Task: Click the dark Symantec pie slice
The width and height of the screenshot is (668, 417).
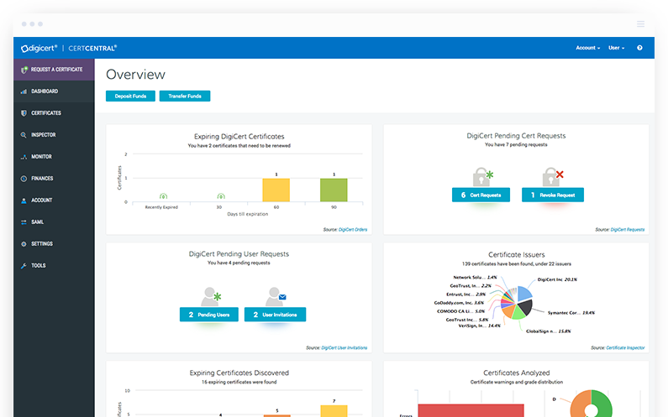Action: coord(527,307)
